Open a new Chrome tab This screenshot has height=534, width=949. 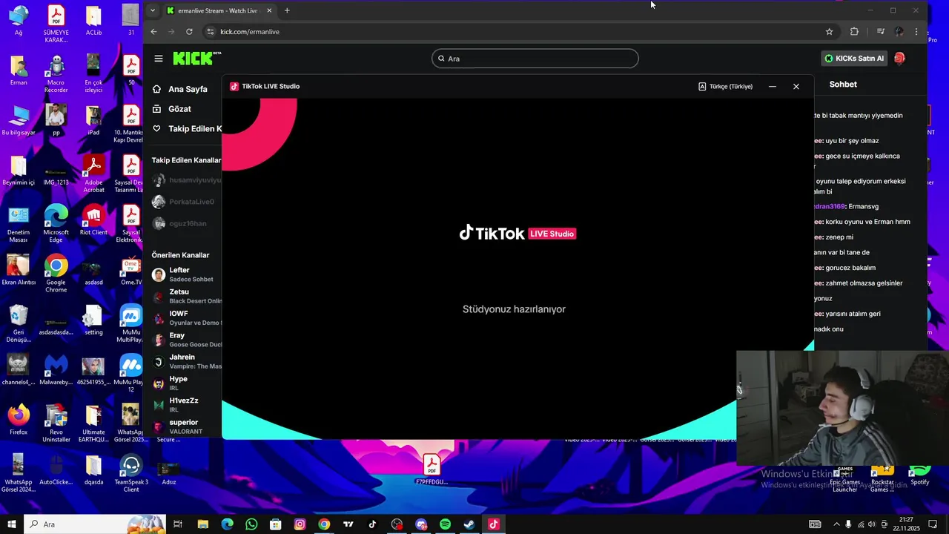tap(287, 10)
